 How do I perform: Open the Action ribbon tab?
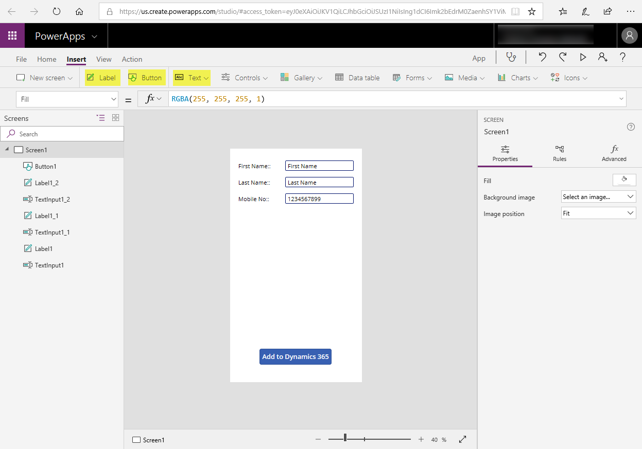[x=132, y=59]
